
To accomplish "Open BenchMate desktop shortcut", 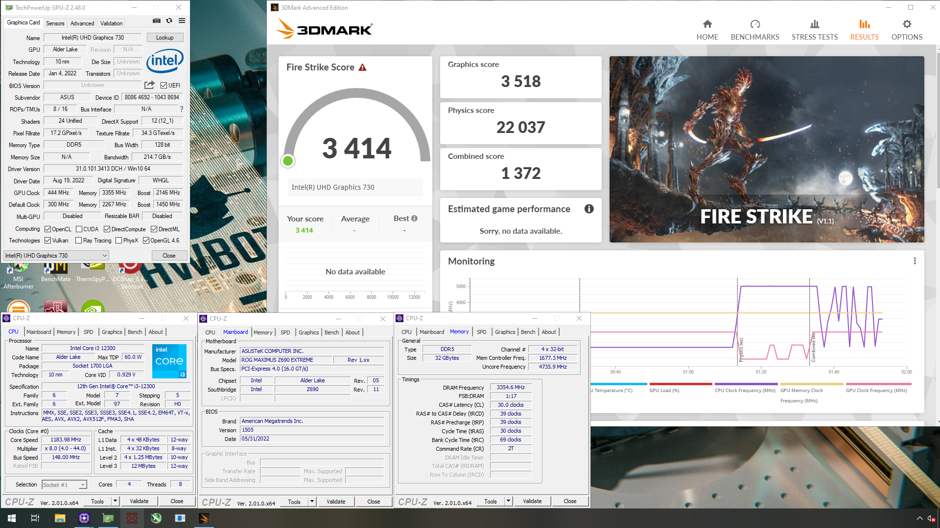I will coord(55,273).
